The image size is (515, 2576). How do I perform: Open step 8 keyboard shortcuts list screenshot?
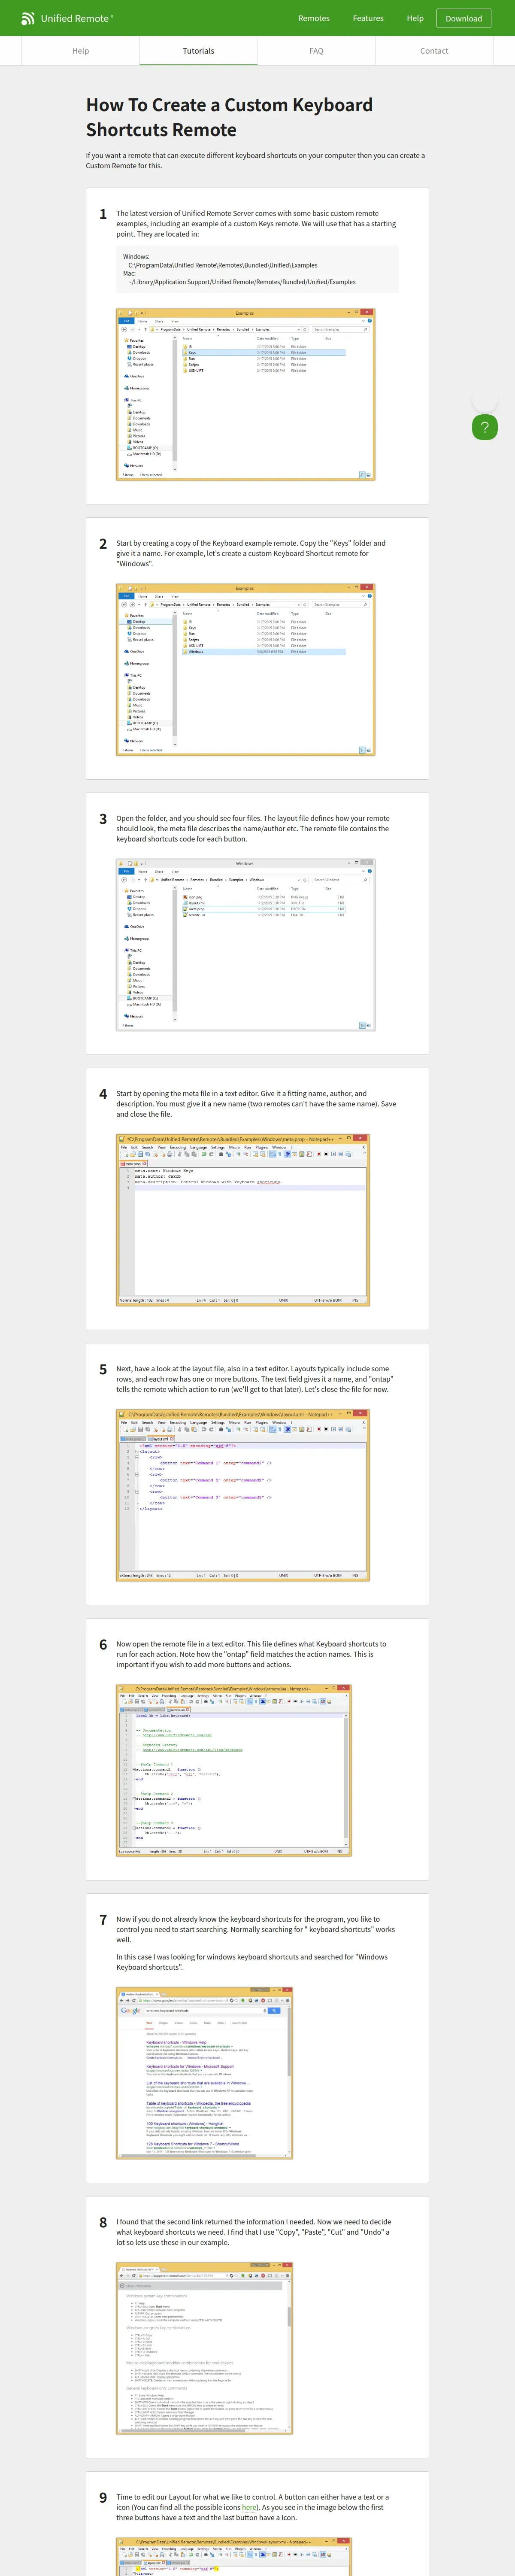[x=204, y=2347]
